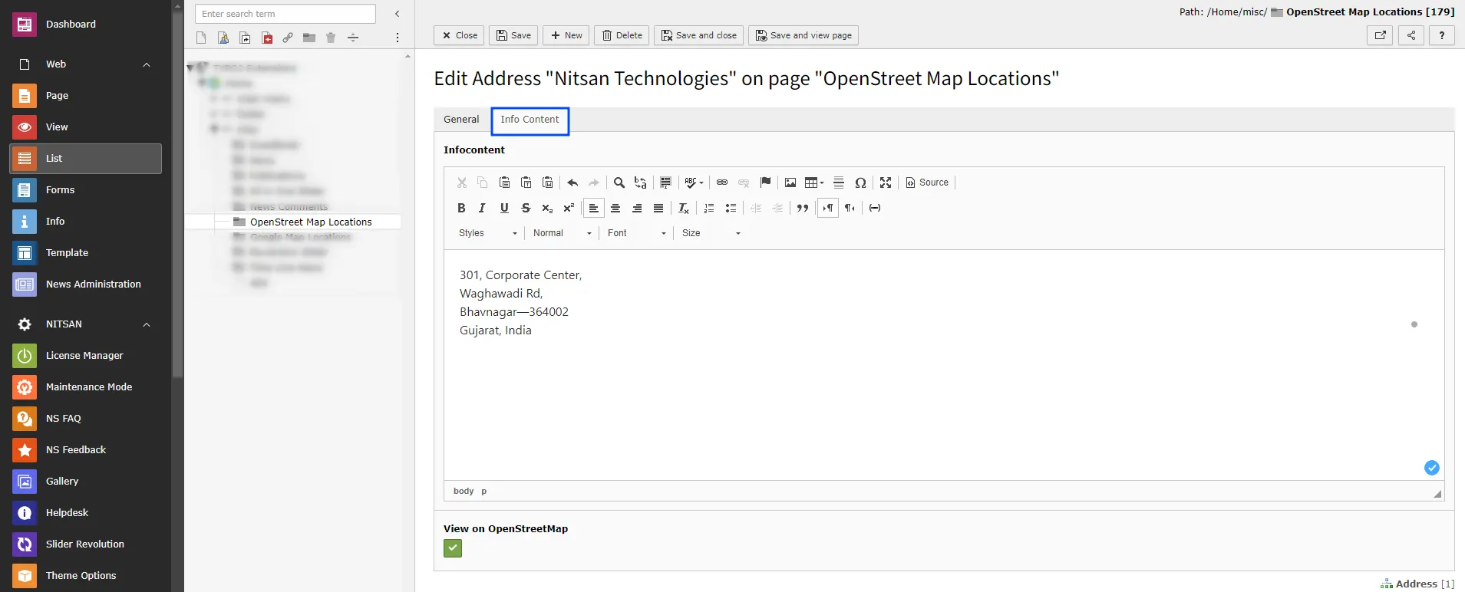Click the Delete button
This screenshot has width=1465, height=592.
[622, 35]
